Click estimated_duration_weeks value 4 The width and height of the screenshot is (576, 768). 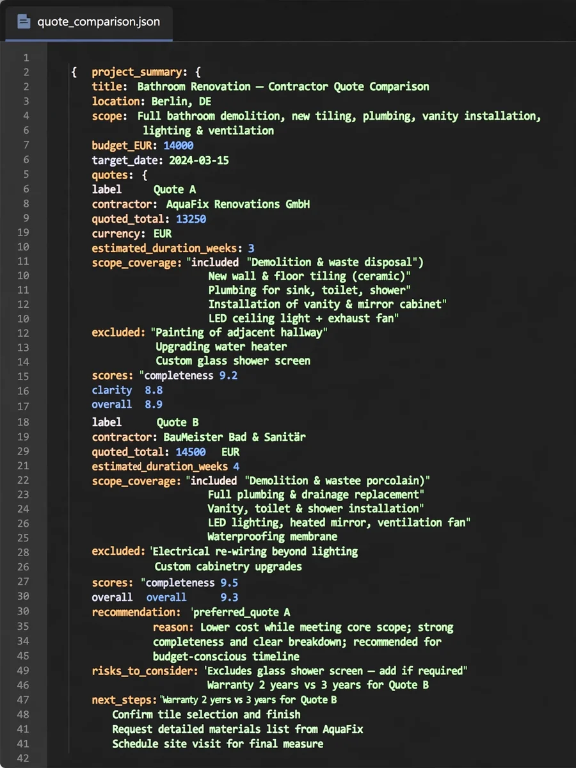pos(236,467)
